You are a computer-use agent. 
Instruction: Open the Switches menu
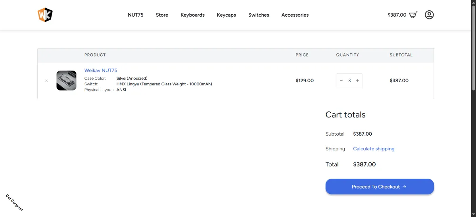(x=259, y=15)
